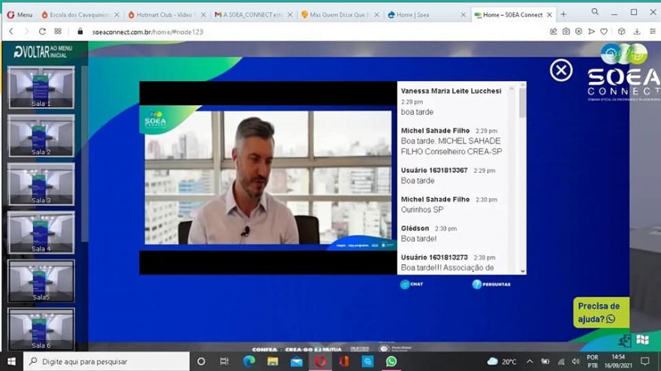Reload the page with the refresh icon
Viewport: 661px width, 371px height.
(x=42, y=32)
